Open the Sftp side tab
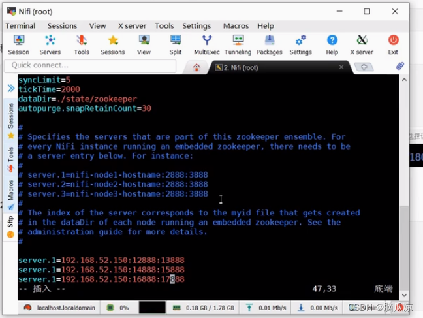Viewport: 423px width, 318px height. (10, 227)
